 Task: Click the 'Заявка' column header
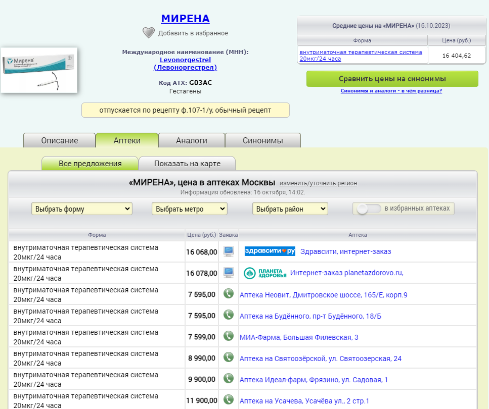tap(228, 235)
